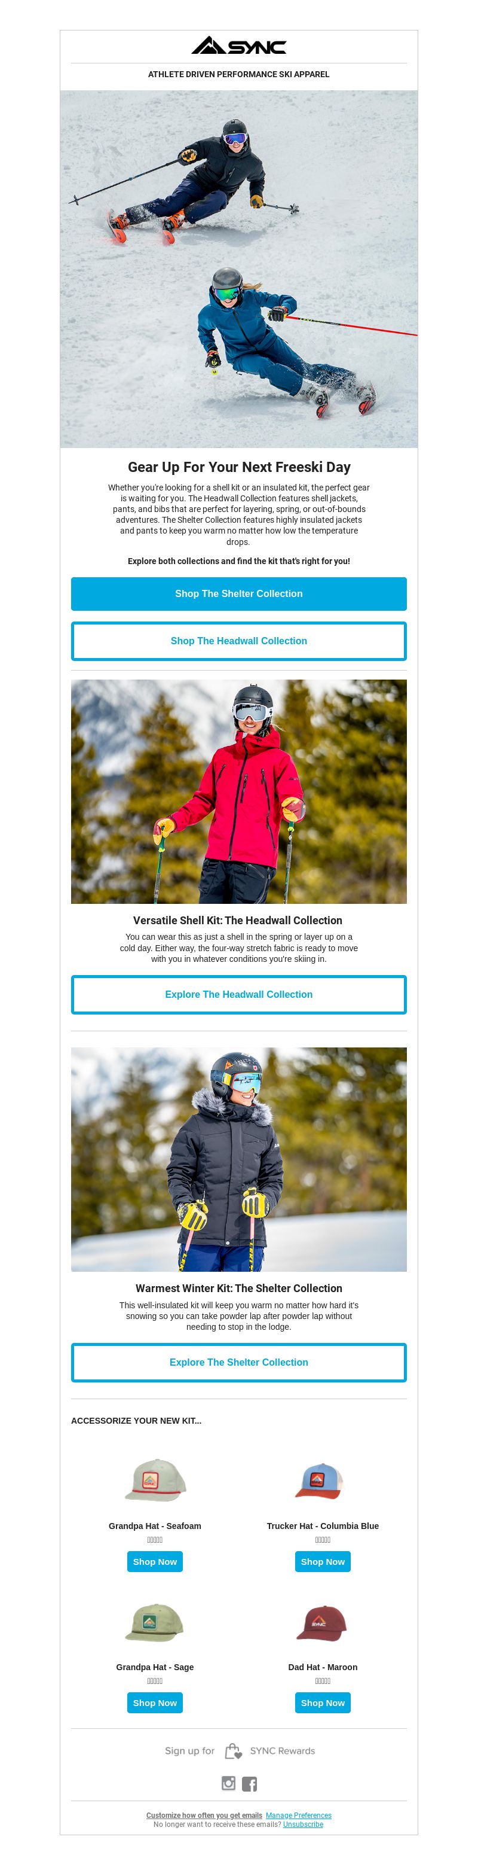Image resolution: width=478 pixels, height=1858 pixels.
Task: Open the Instagram icon link
Action: (229, 1783)
